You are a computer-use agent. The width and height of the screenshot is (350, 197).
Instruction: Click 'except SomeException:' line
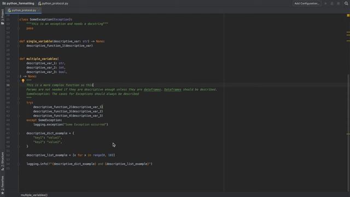(44, 120)
